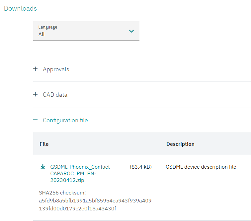Click the Language field label
Image resolution: width=251 pixels, height=221 pixels.
click(48, 27)
